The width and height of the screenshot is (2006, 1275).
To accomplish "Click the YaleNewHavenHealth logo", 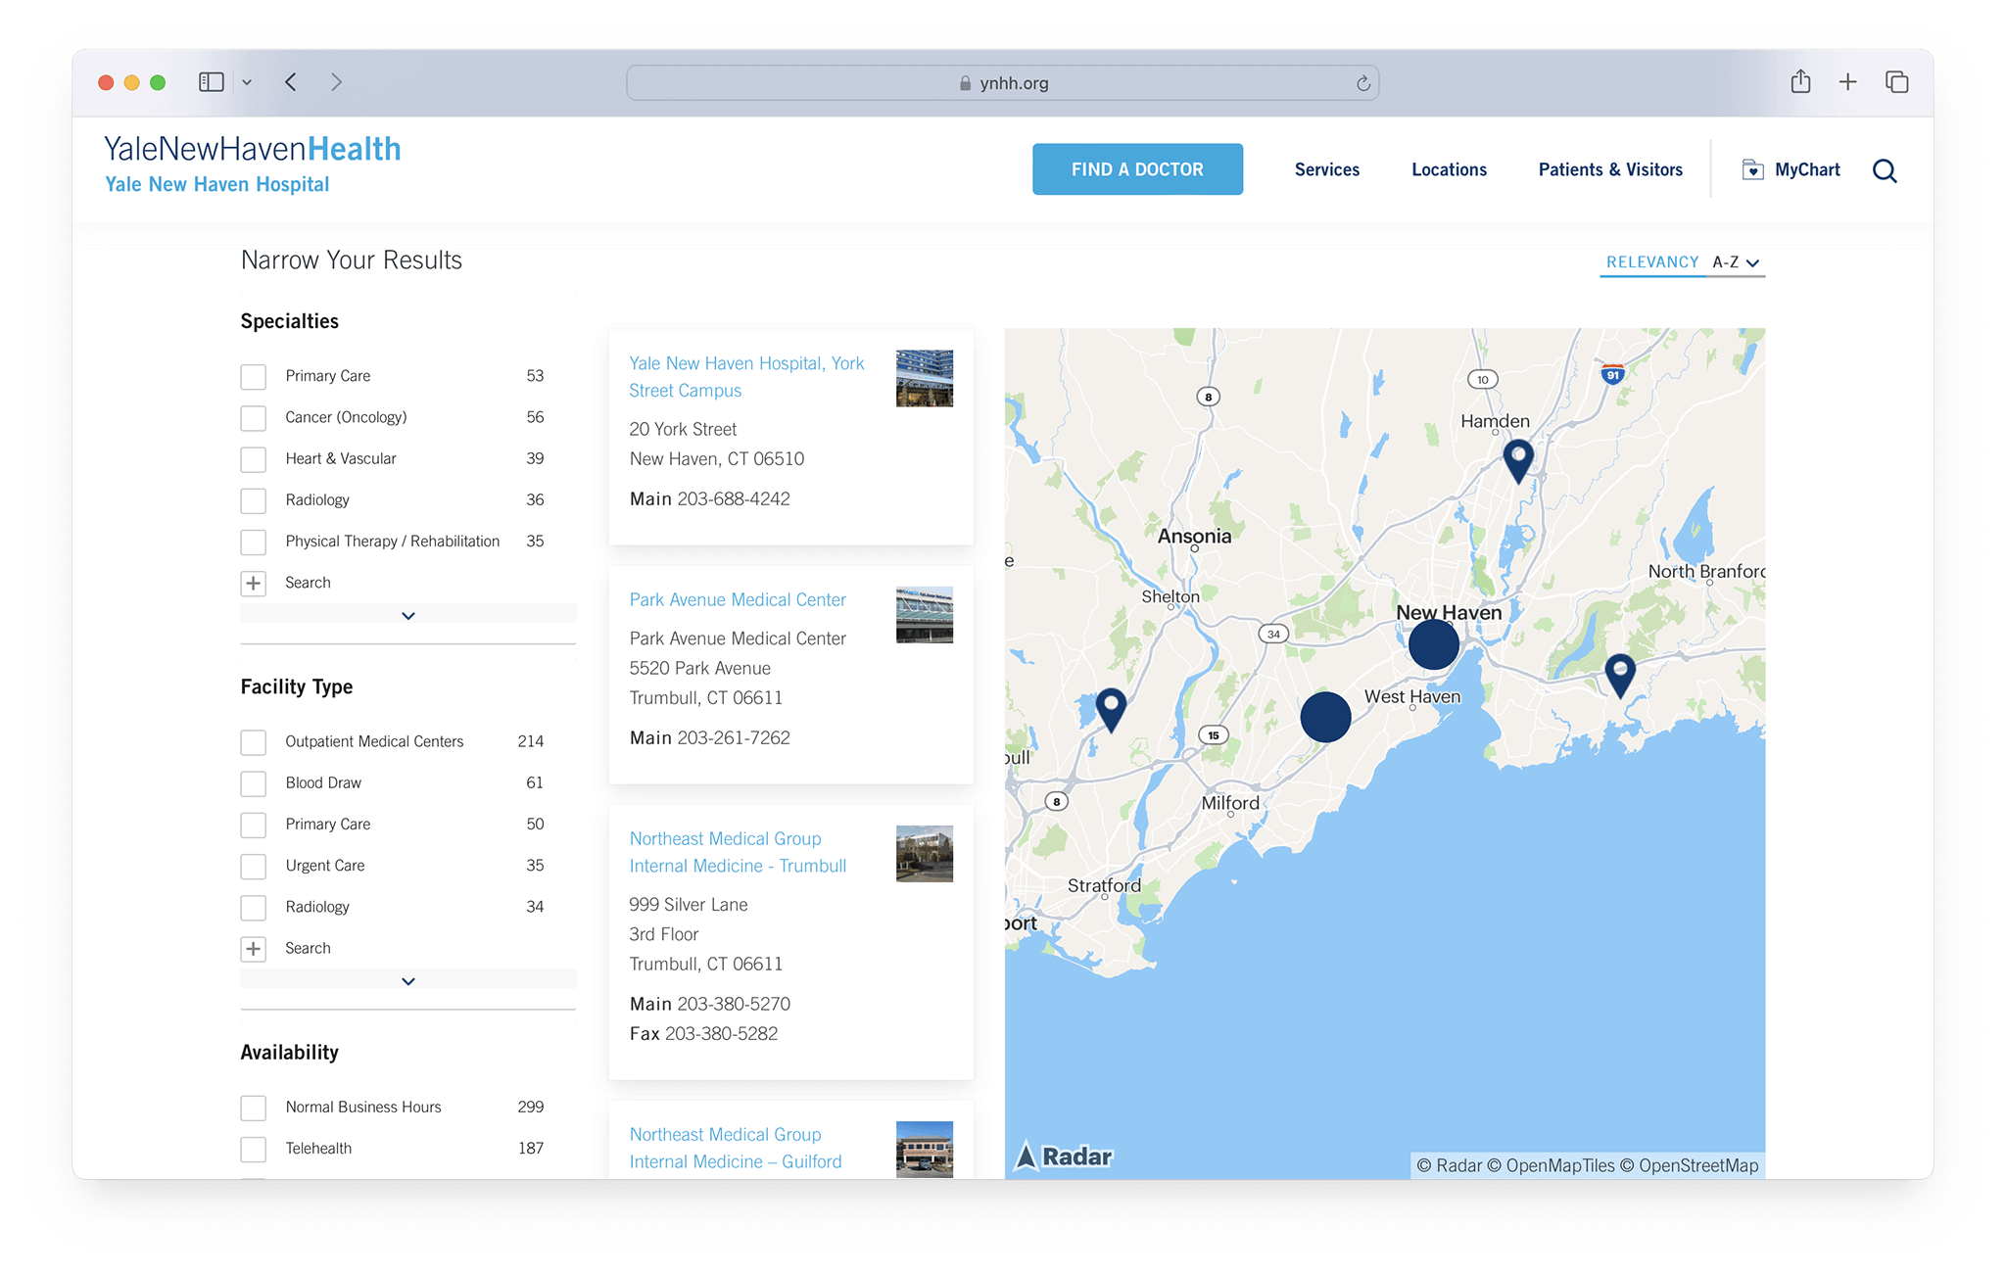I will [253, 164].
